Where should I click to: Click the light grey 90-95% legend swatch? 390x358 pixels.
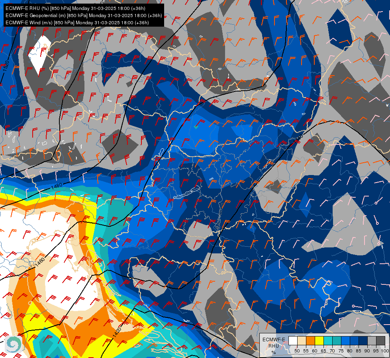pos(372,340)
